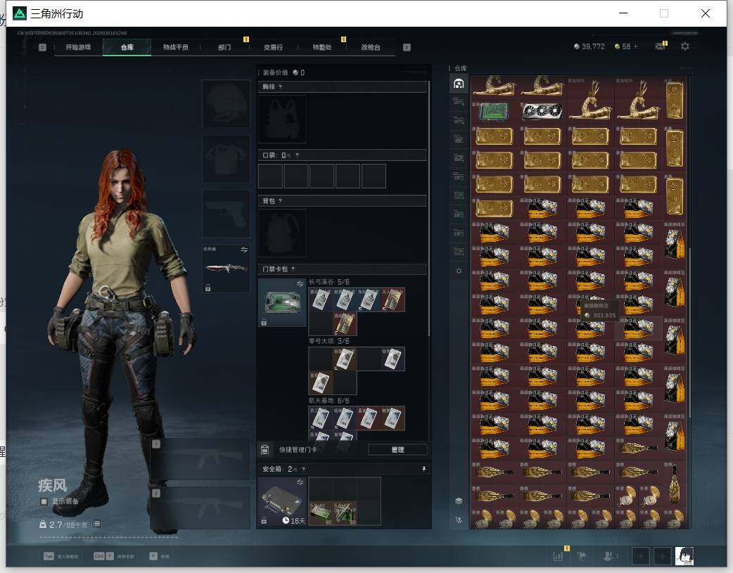Select secondary weapon slot 2
The height and width of the screenshot is (573, 733).
coord(200,508)
